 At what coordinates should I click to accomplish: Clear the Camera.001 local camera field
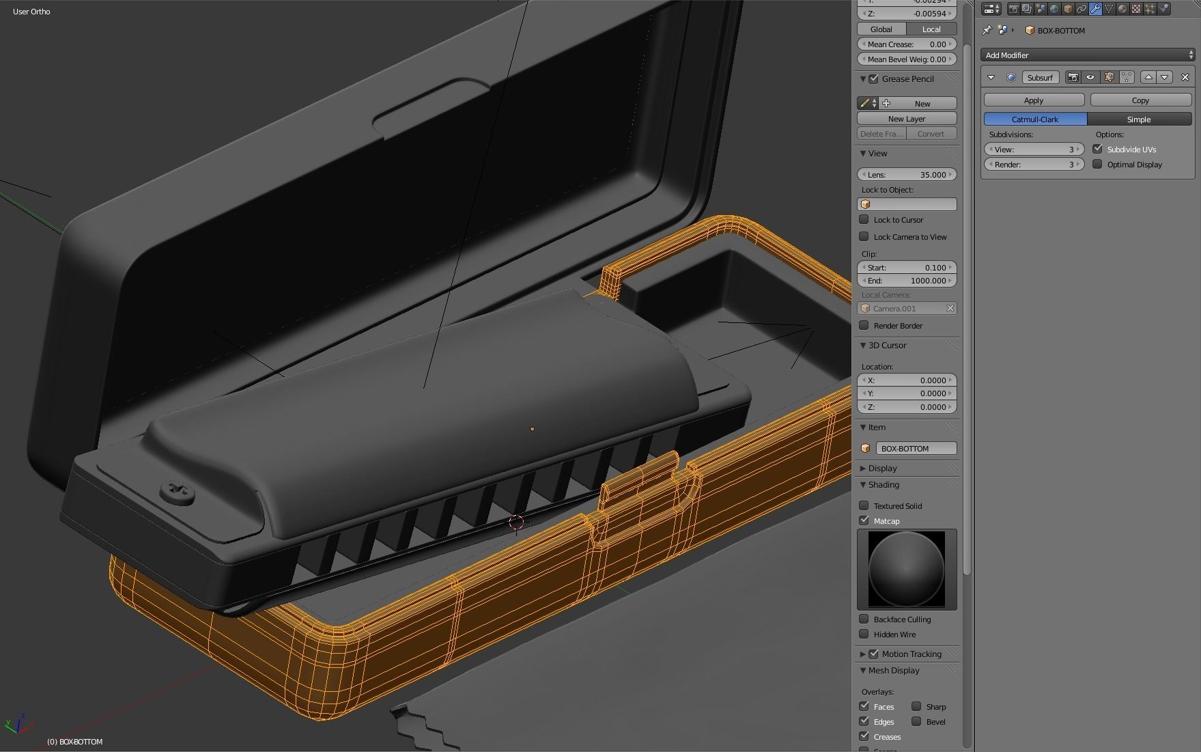point(950,308)
